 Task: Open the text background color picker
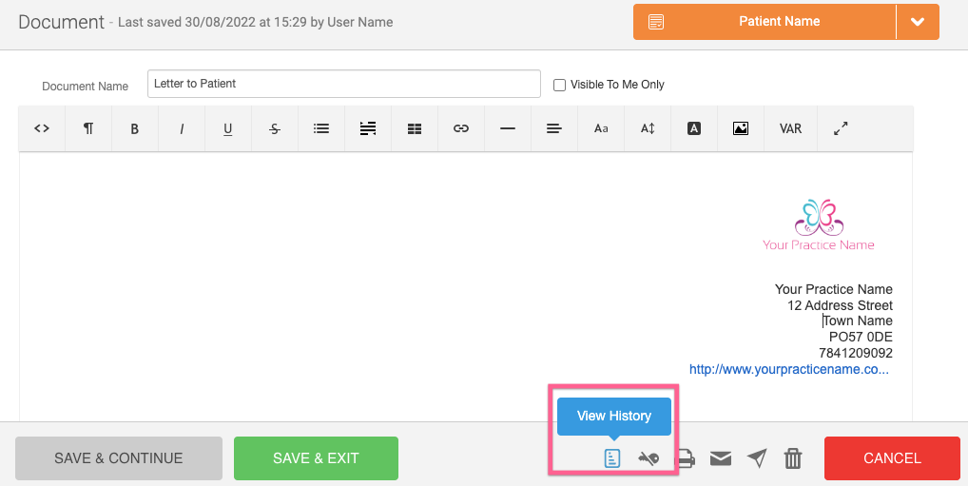coord(694,128)
